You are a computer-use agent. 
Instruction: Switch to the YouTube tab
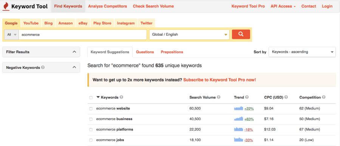tap(31, 23)
